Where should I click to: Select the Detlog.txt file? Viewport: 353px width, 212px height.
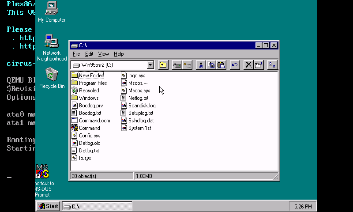85,151
